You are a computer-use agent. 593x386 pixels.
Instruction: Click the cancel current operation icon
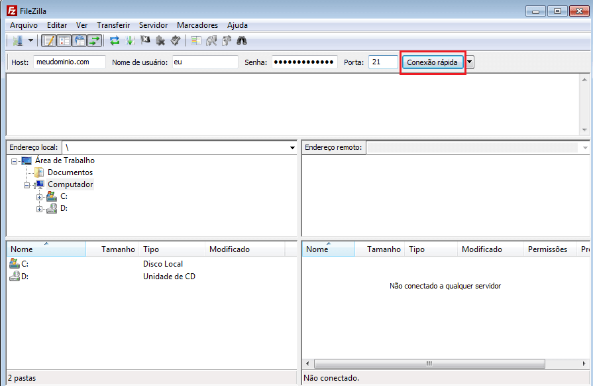[x=145, y=40]
